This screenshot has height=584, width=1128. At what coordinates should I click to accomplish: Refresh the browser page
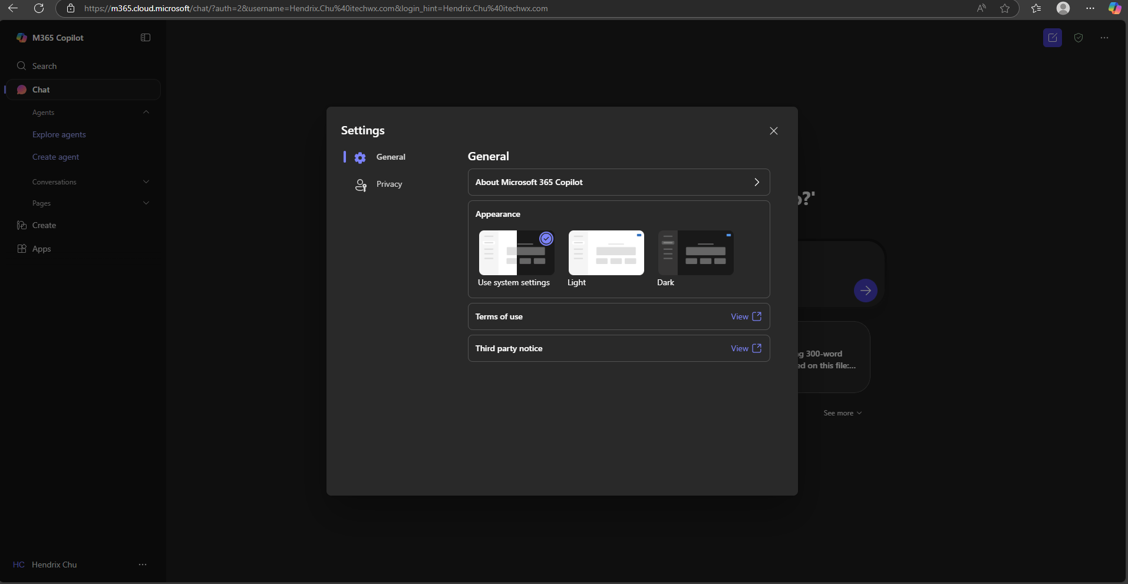tap(39, 8)
